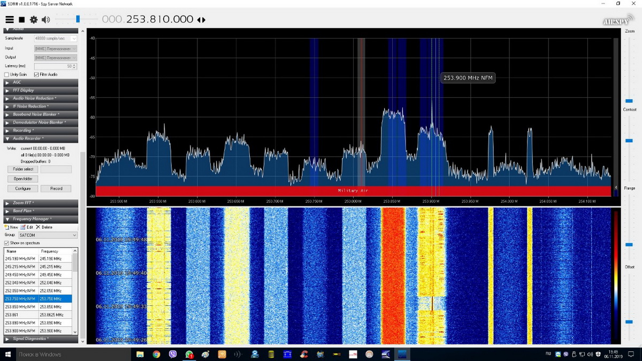Open the notification center icon

tap(632, 354)
